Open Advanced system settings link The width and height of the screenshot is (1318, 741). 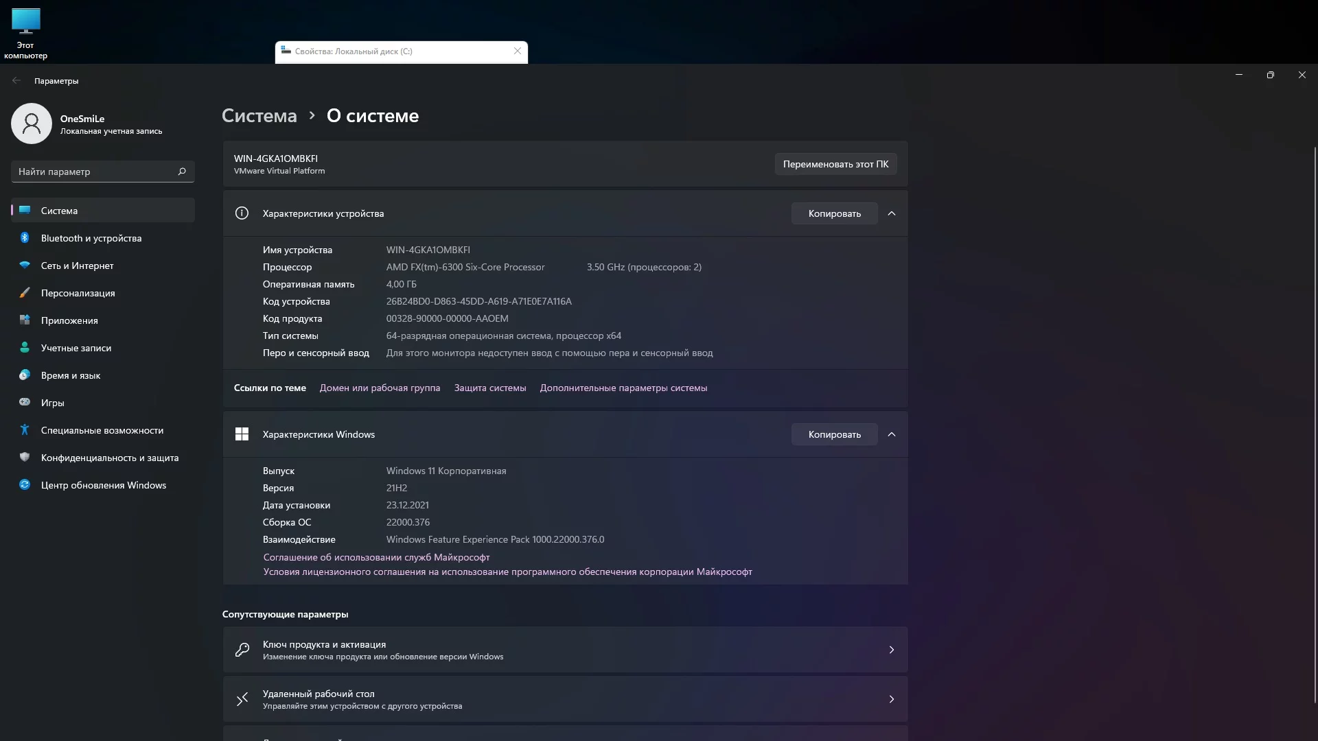(x=623, y=388)
